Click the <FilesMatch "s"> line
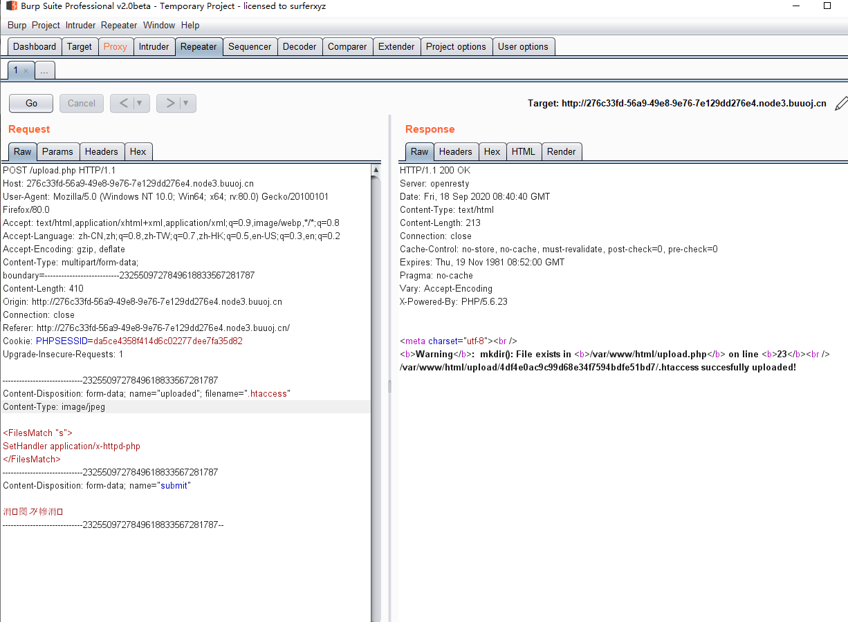 pyautogui.click(x=37, y=433)
